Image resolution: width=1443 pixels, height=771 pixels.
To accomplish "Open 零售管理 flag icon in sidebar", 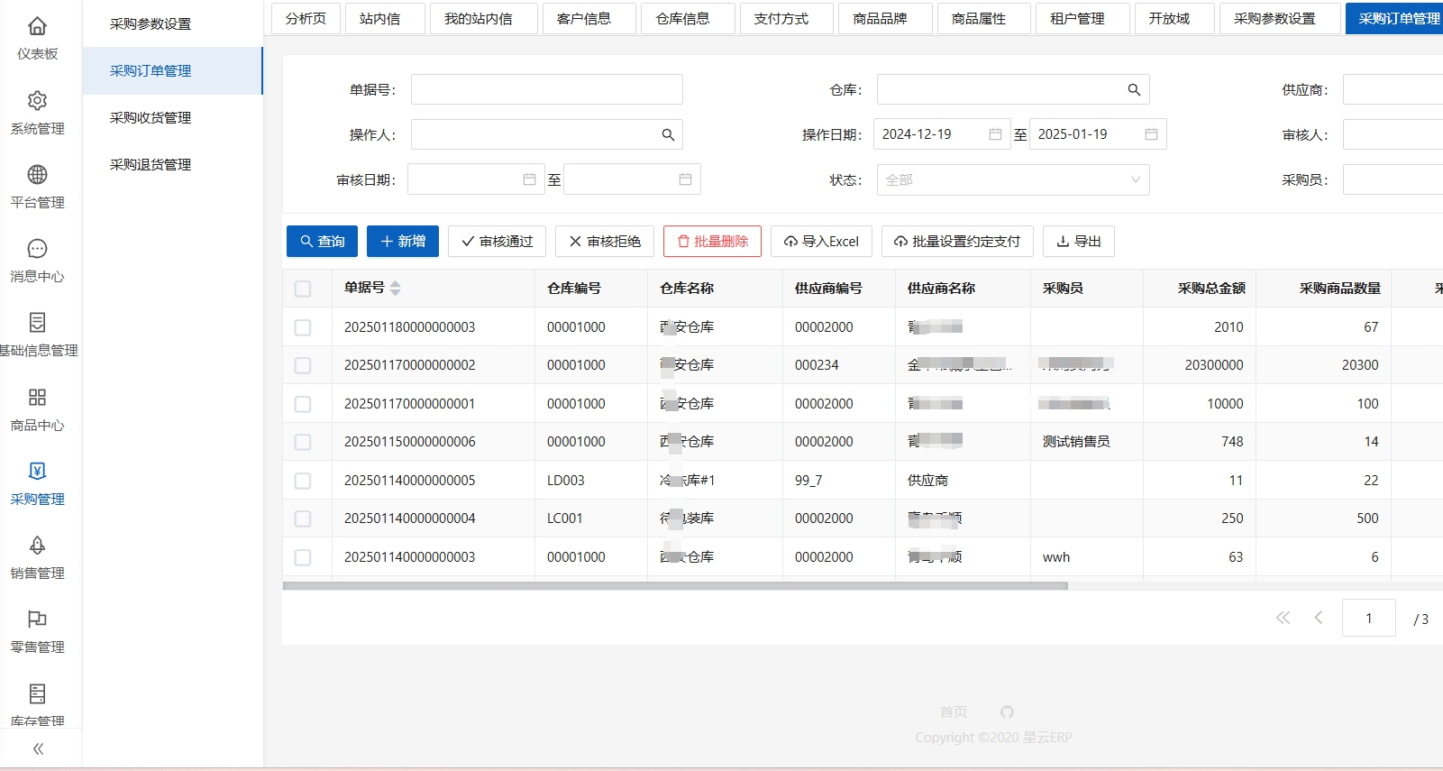I will 37,620.
